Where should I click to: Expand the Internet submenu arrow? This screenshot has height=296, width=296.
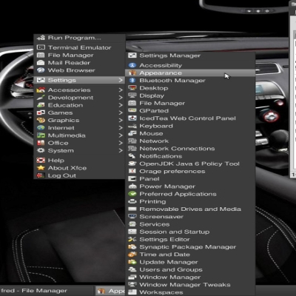[x=121, y=128]
